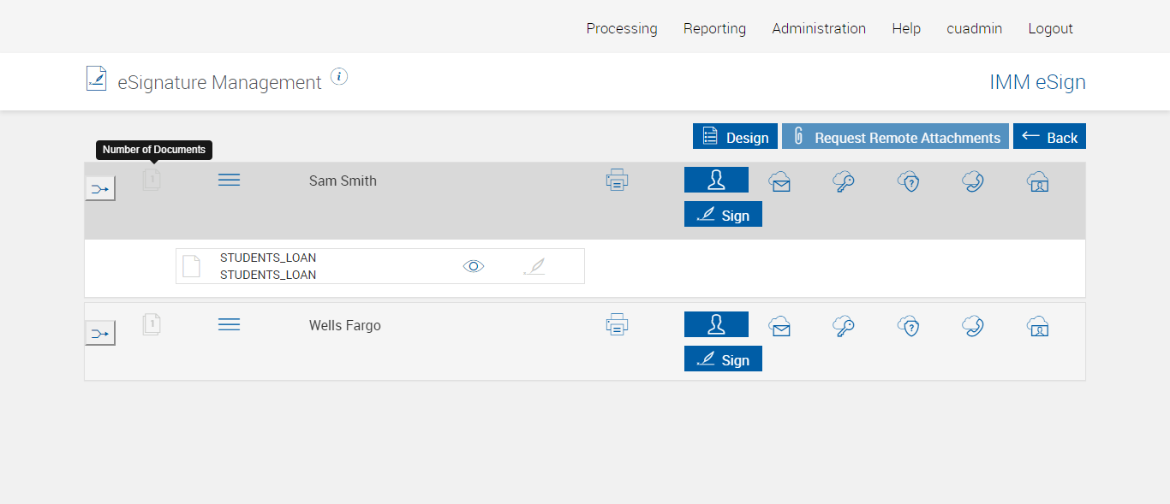Click the number of documents icon for Wells Fargo
The height and width of the screenshot is (504, 1170).
pyautogui.click(x=152, y=324)
